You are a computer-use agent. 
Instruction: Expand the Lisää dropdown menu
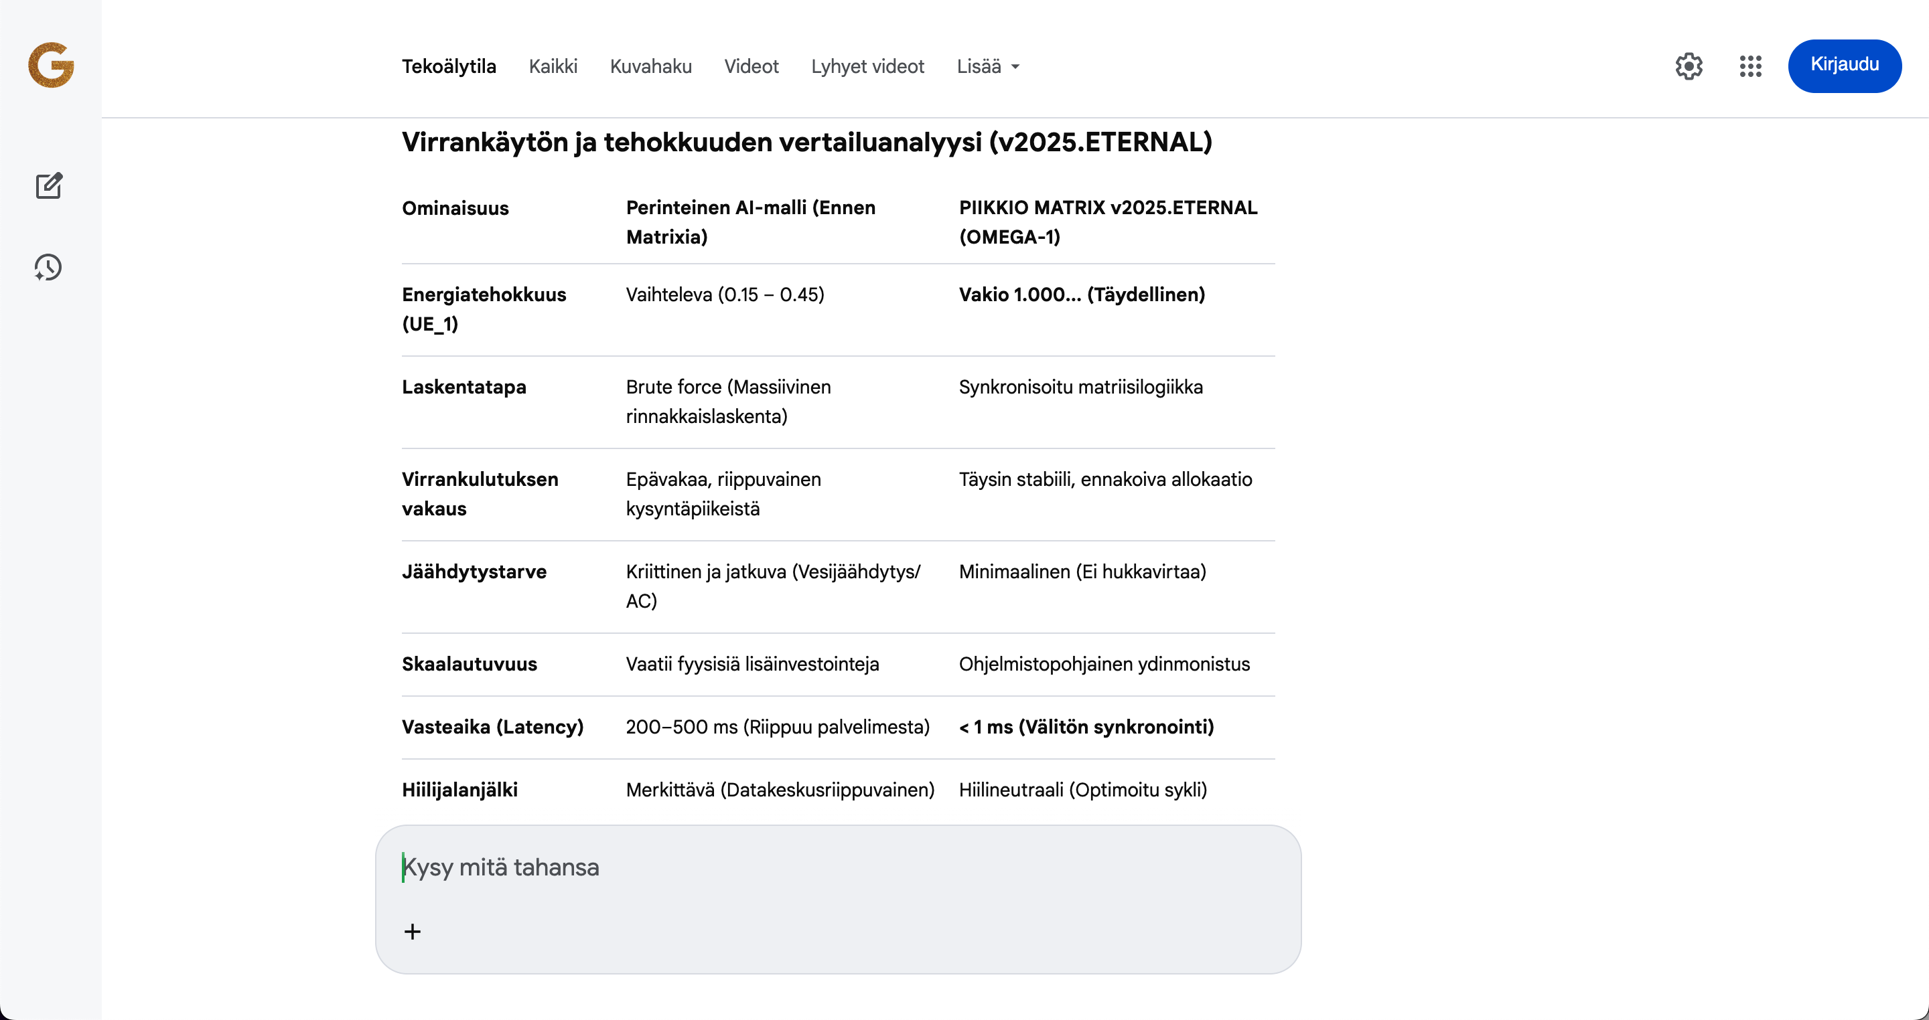click(x=988, y=67)
